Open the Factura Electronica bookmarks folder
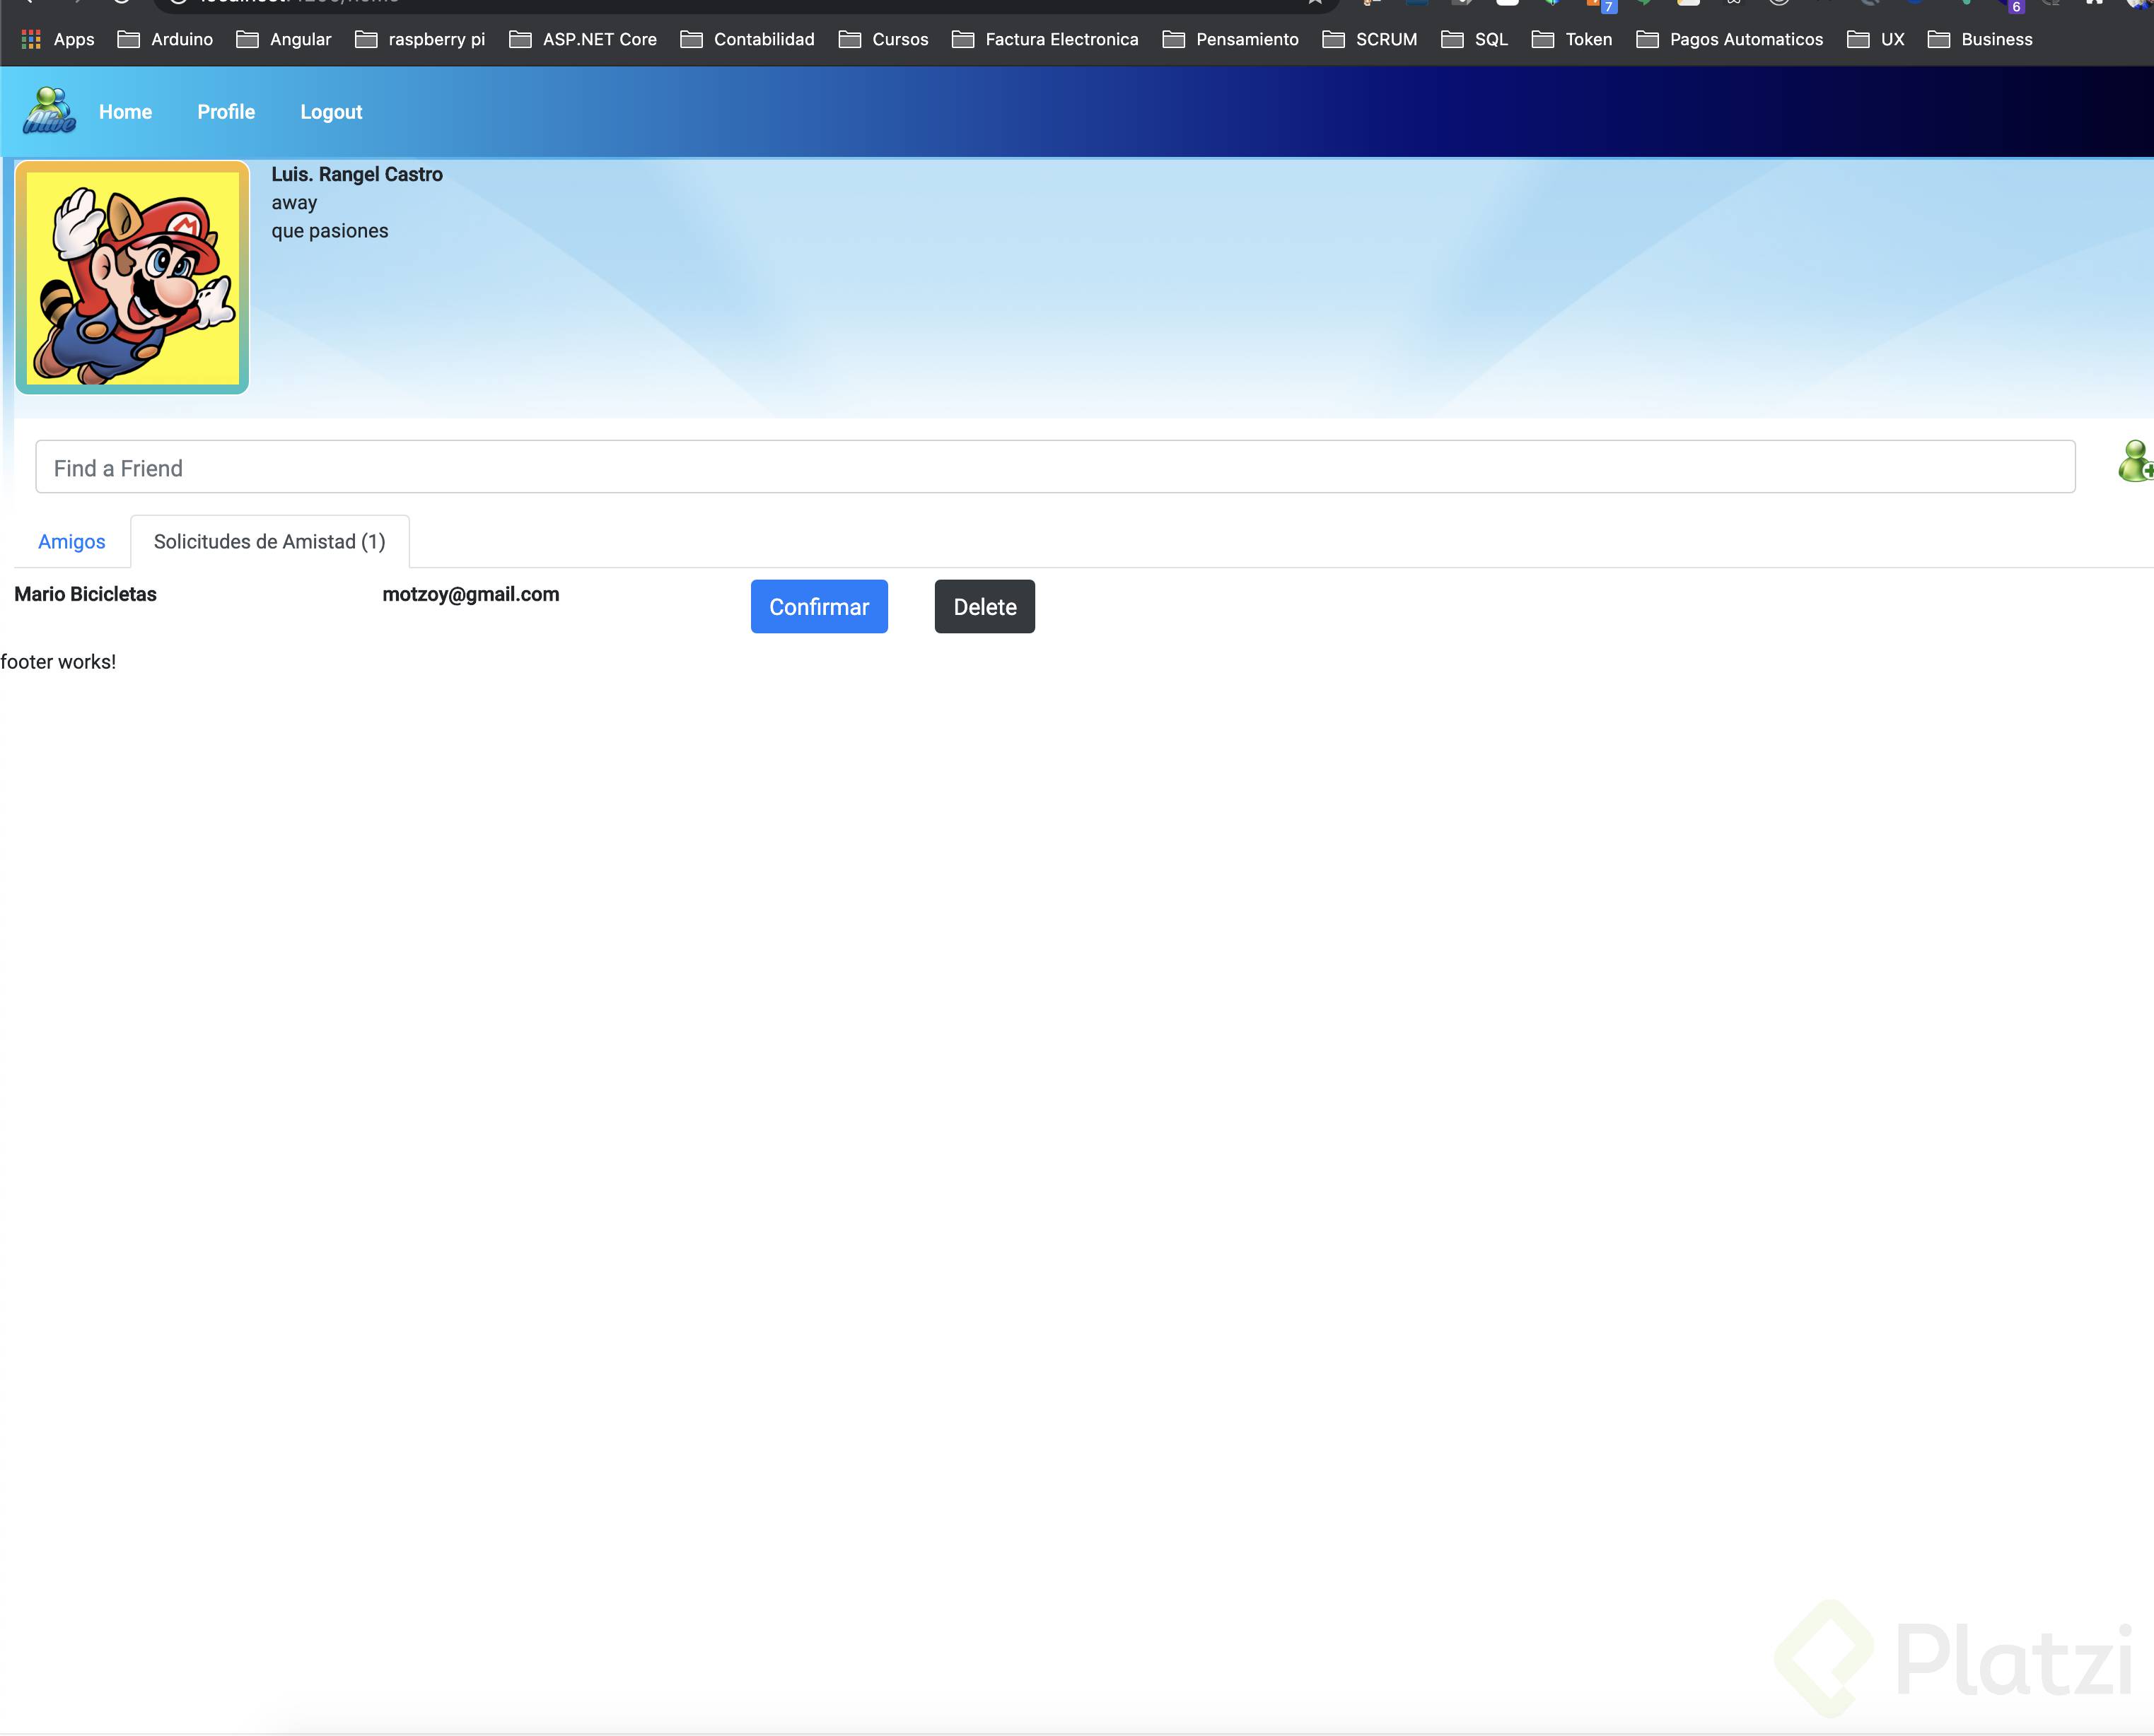Image resolution: width=2154 pixels, height=1736 pixels. click(1061, 39)
